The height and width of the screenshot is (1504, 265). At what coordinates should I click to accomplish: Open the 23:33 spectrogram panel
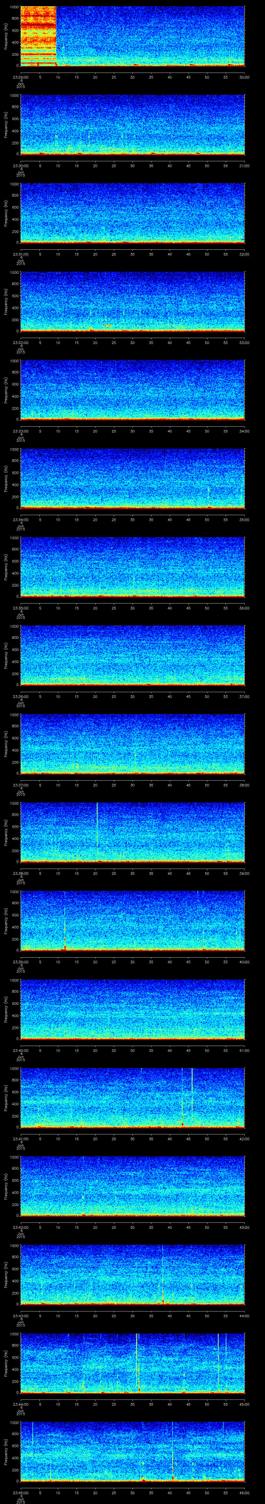132,390
